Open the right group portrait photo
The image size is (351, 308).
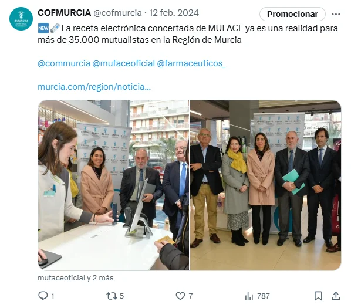coord(266,185)
